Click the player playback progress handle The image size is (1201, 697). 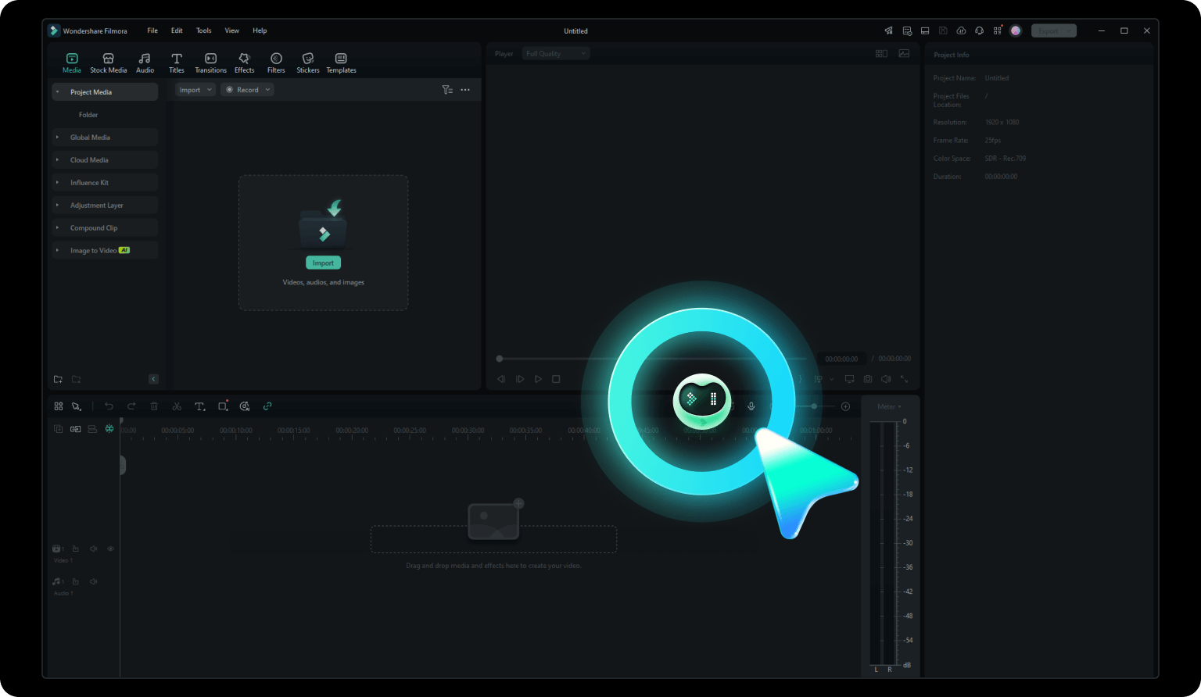(x=500, y=359)
